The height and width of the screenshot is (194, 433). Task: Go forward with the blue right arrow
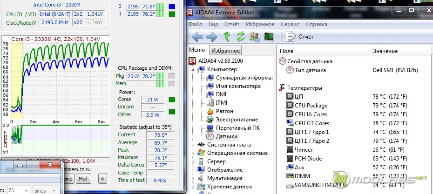(211, 37)
